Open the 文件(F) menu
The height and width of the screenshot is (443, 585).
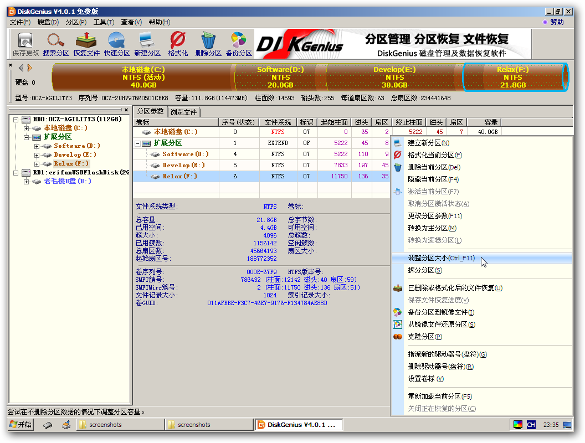pyautogui.click(x=20, y=22)
